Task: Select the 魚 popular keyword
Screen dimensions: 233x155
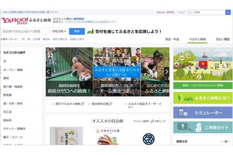Action: [29, 39]
